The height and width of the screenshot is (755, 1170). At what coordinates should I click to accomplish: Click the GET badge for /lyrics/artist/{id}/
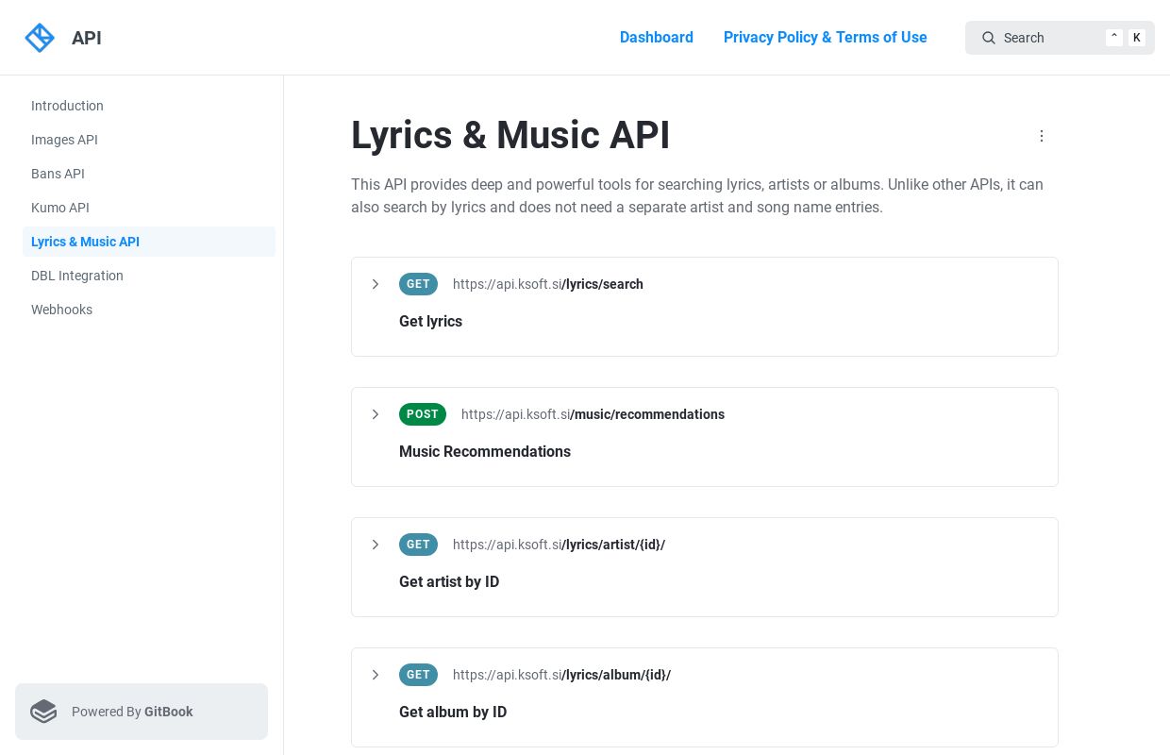(x=418, y=545)
